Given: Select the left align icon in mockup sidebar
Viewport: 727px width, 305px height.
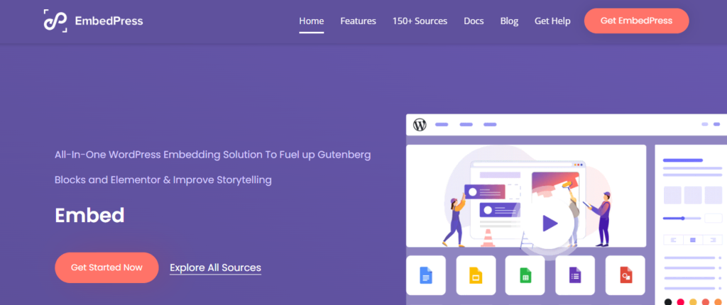Looking at the screenshot, I should pyautogui.click(x=672, y=240).
